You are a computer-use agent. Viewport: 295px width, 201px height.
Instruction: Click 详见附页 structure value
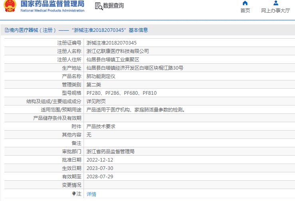(96, 101)
